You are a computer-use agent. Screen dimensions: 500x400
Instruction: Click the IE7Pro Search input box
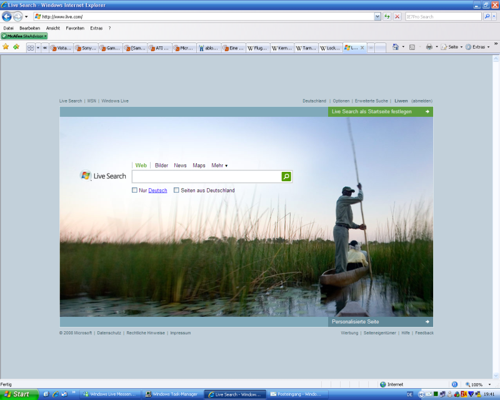point(443,17)
